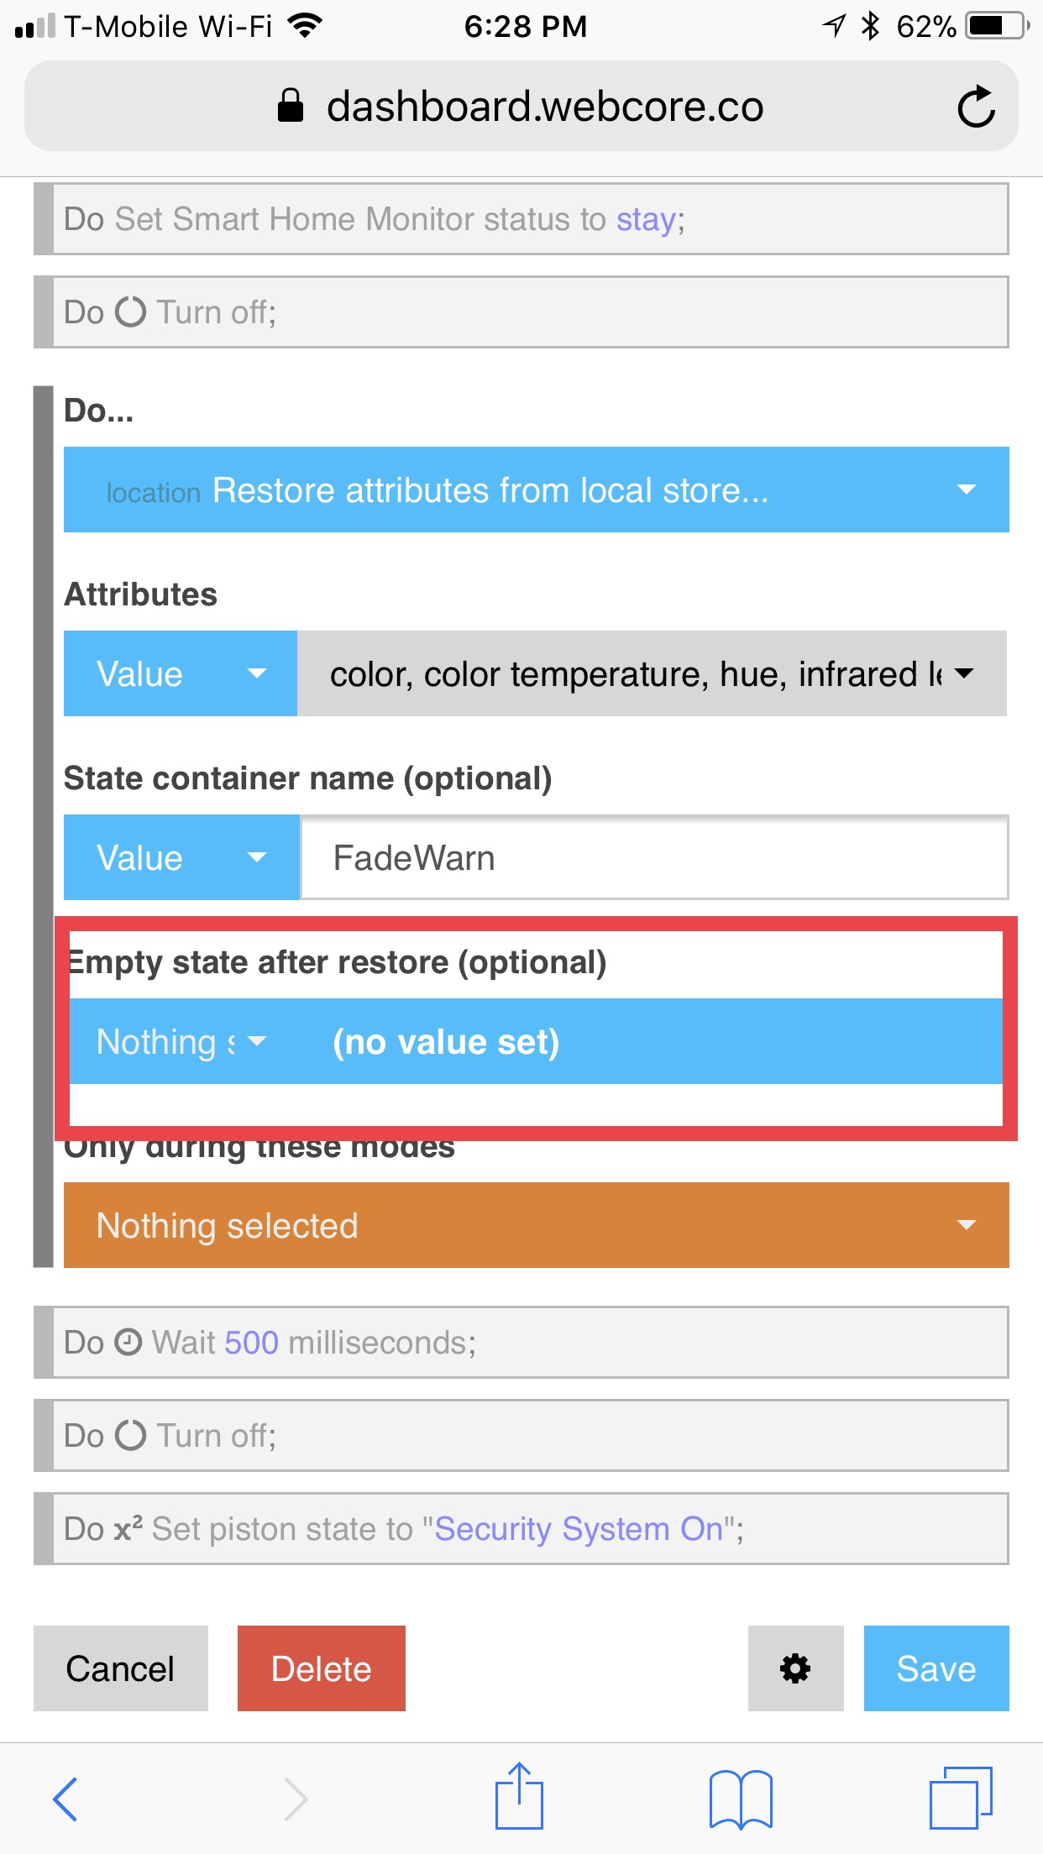The image size is (1043, 1854).
Task: Go back with Safari back arrow
Action: (x=66, y=1799)
